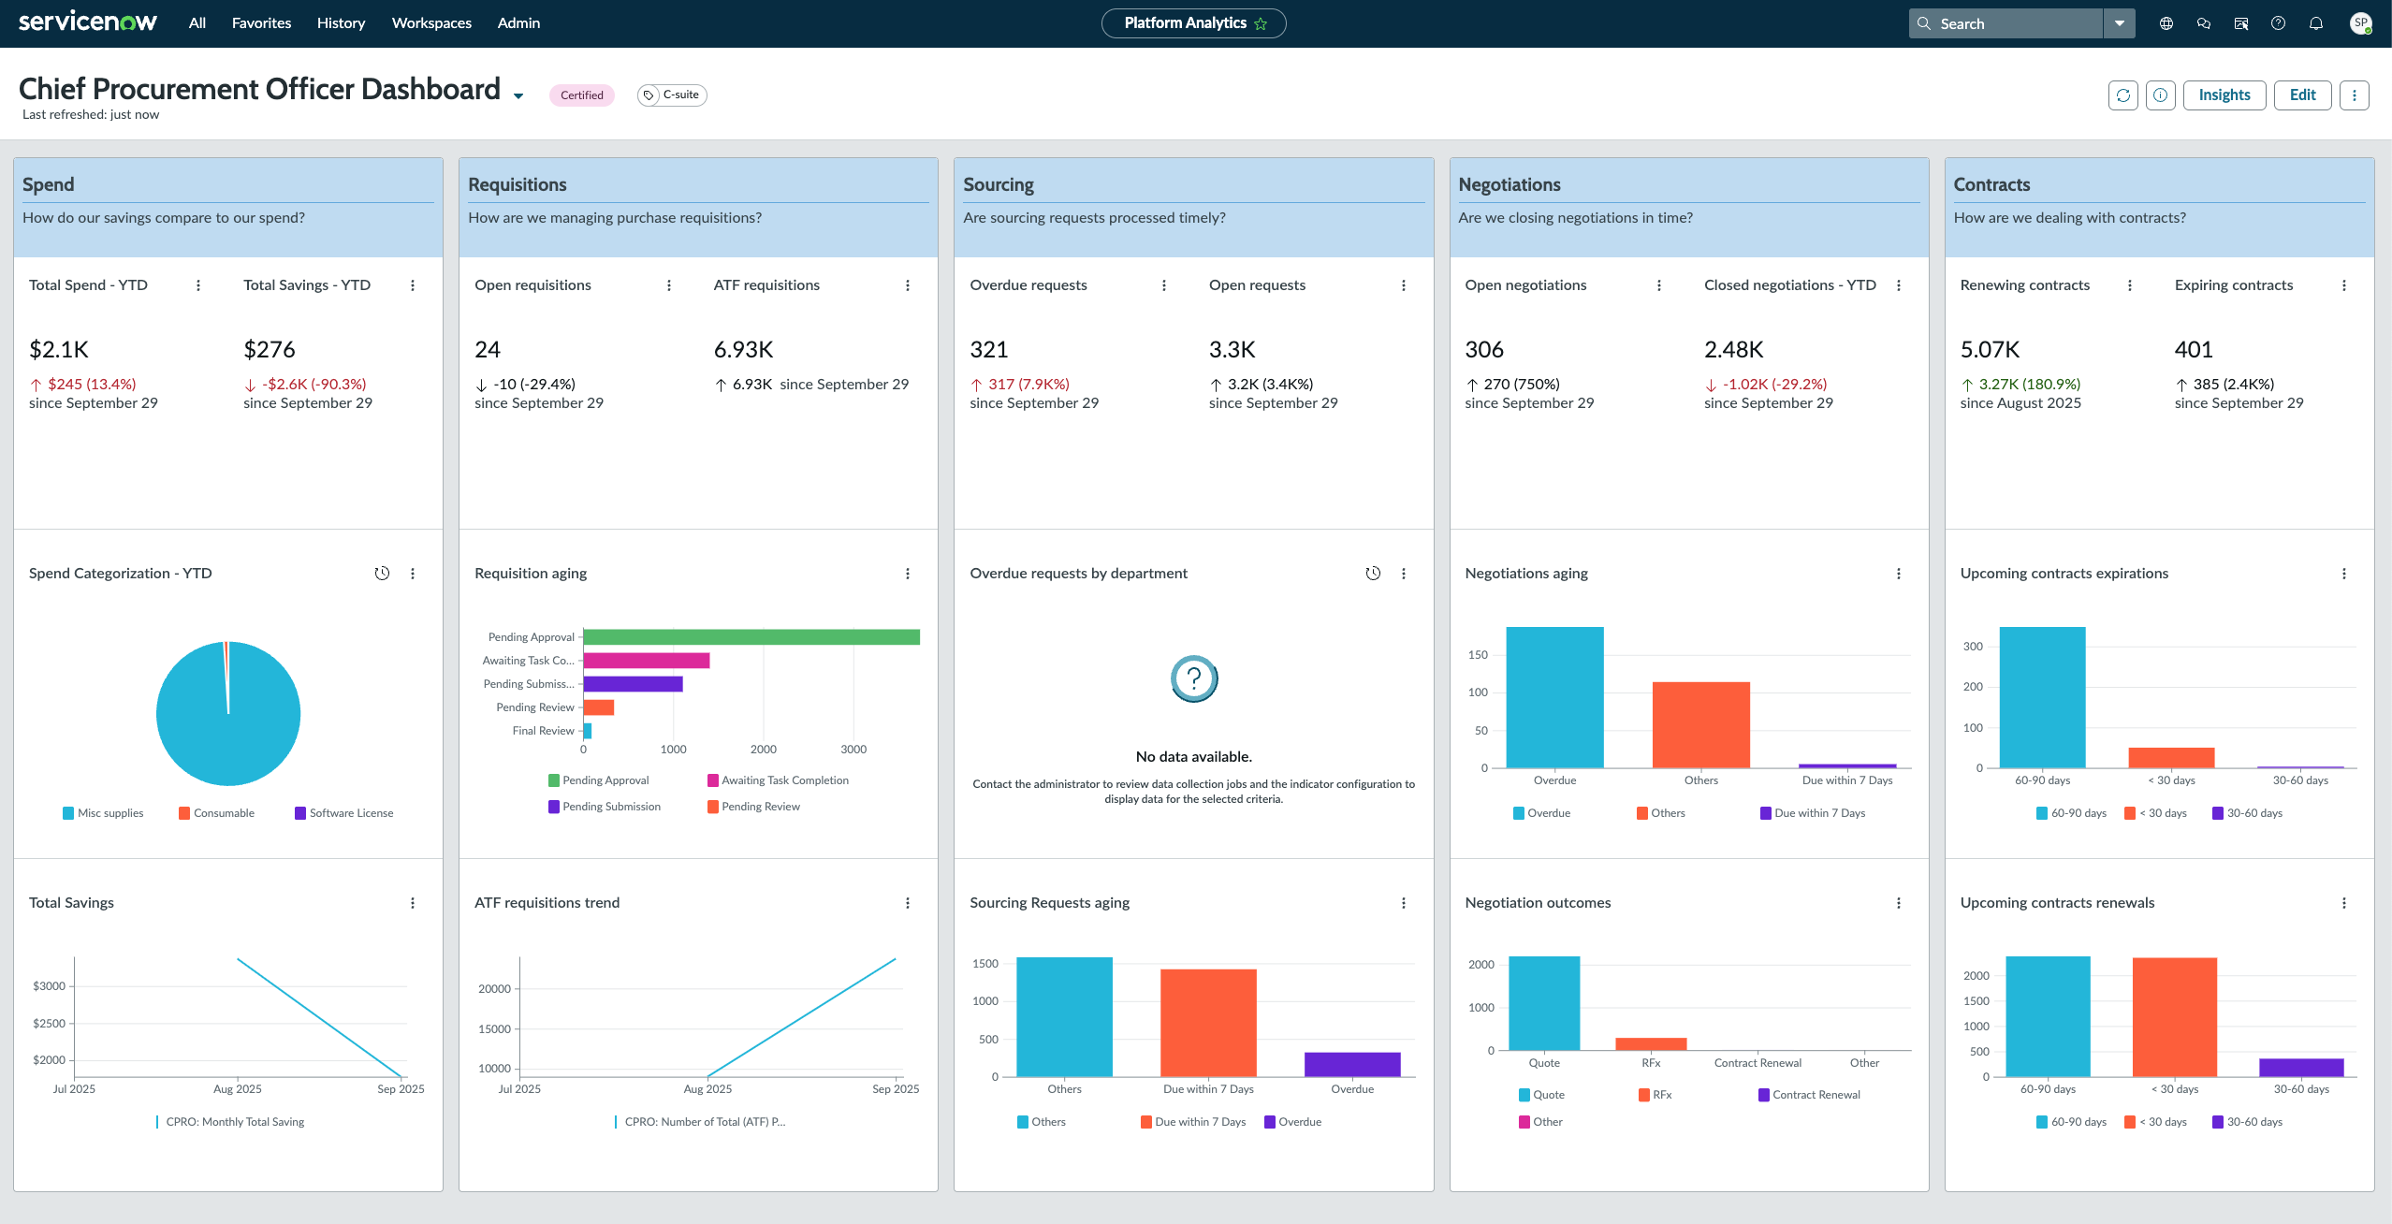Toggle RFx legend in Negotiation outcomes
The width and height of the screenshot is (2392, 1224).
click(x=1655, y=1095)
